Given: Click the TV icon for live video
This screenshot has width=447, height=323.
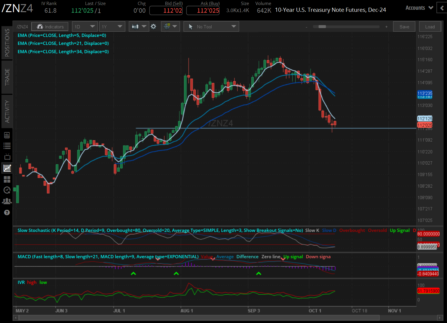Looking at the screenshot, I should (x=7, y=157).
